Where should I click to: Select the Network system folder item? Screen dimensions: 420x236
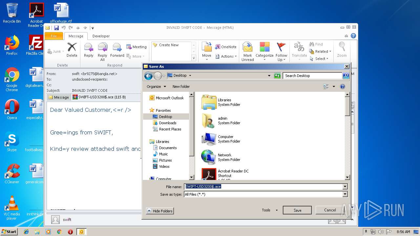coord(221,157)
